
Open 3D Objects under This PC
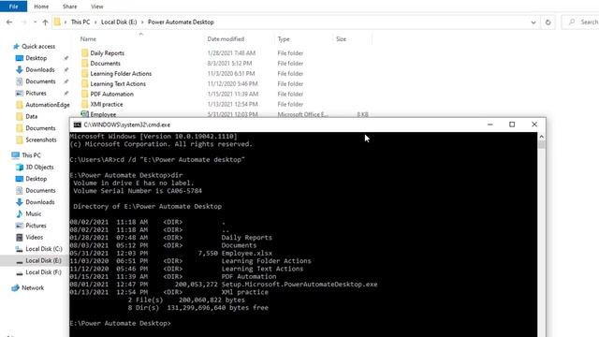point(39,167)
